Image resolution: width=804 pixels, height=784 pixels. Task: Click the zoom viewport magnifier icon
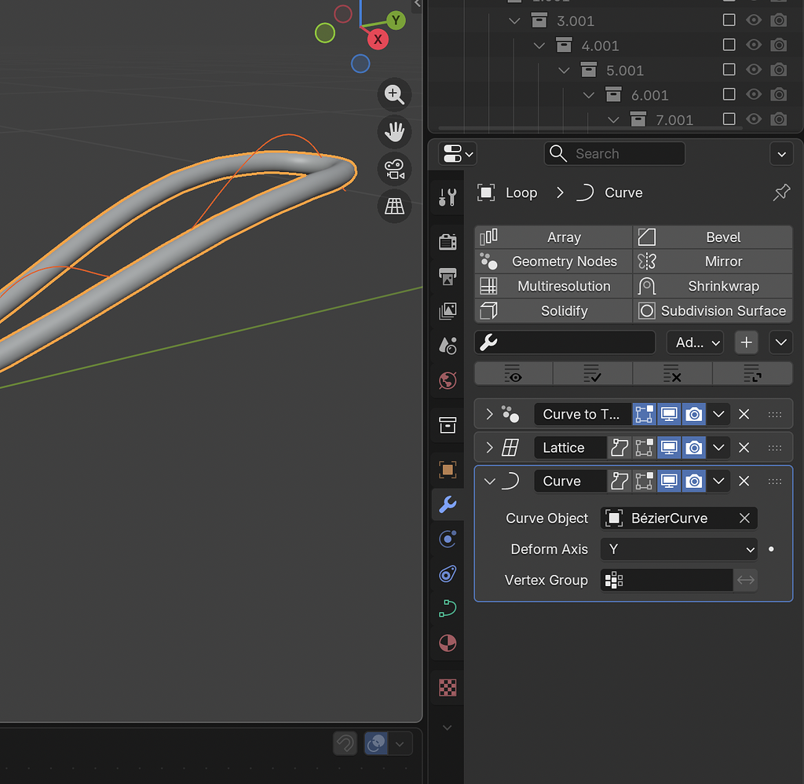[394, 95]
